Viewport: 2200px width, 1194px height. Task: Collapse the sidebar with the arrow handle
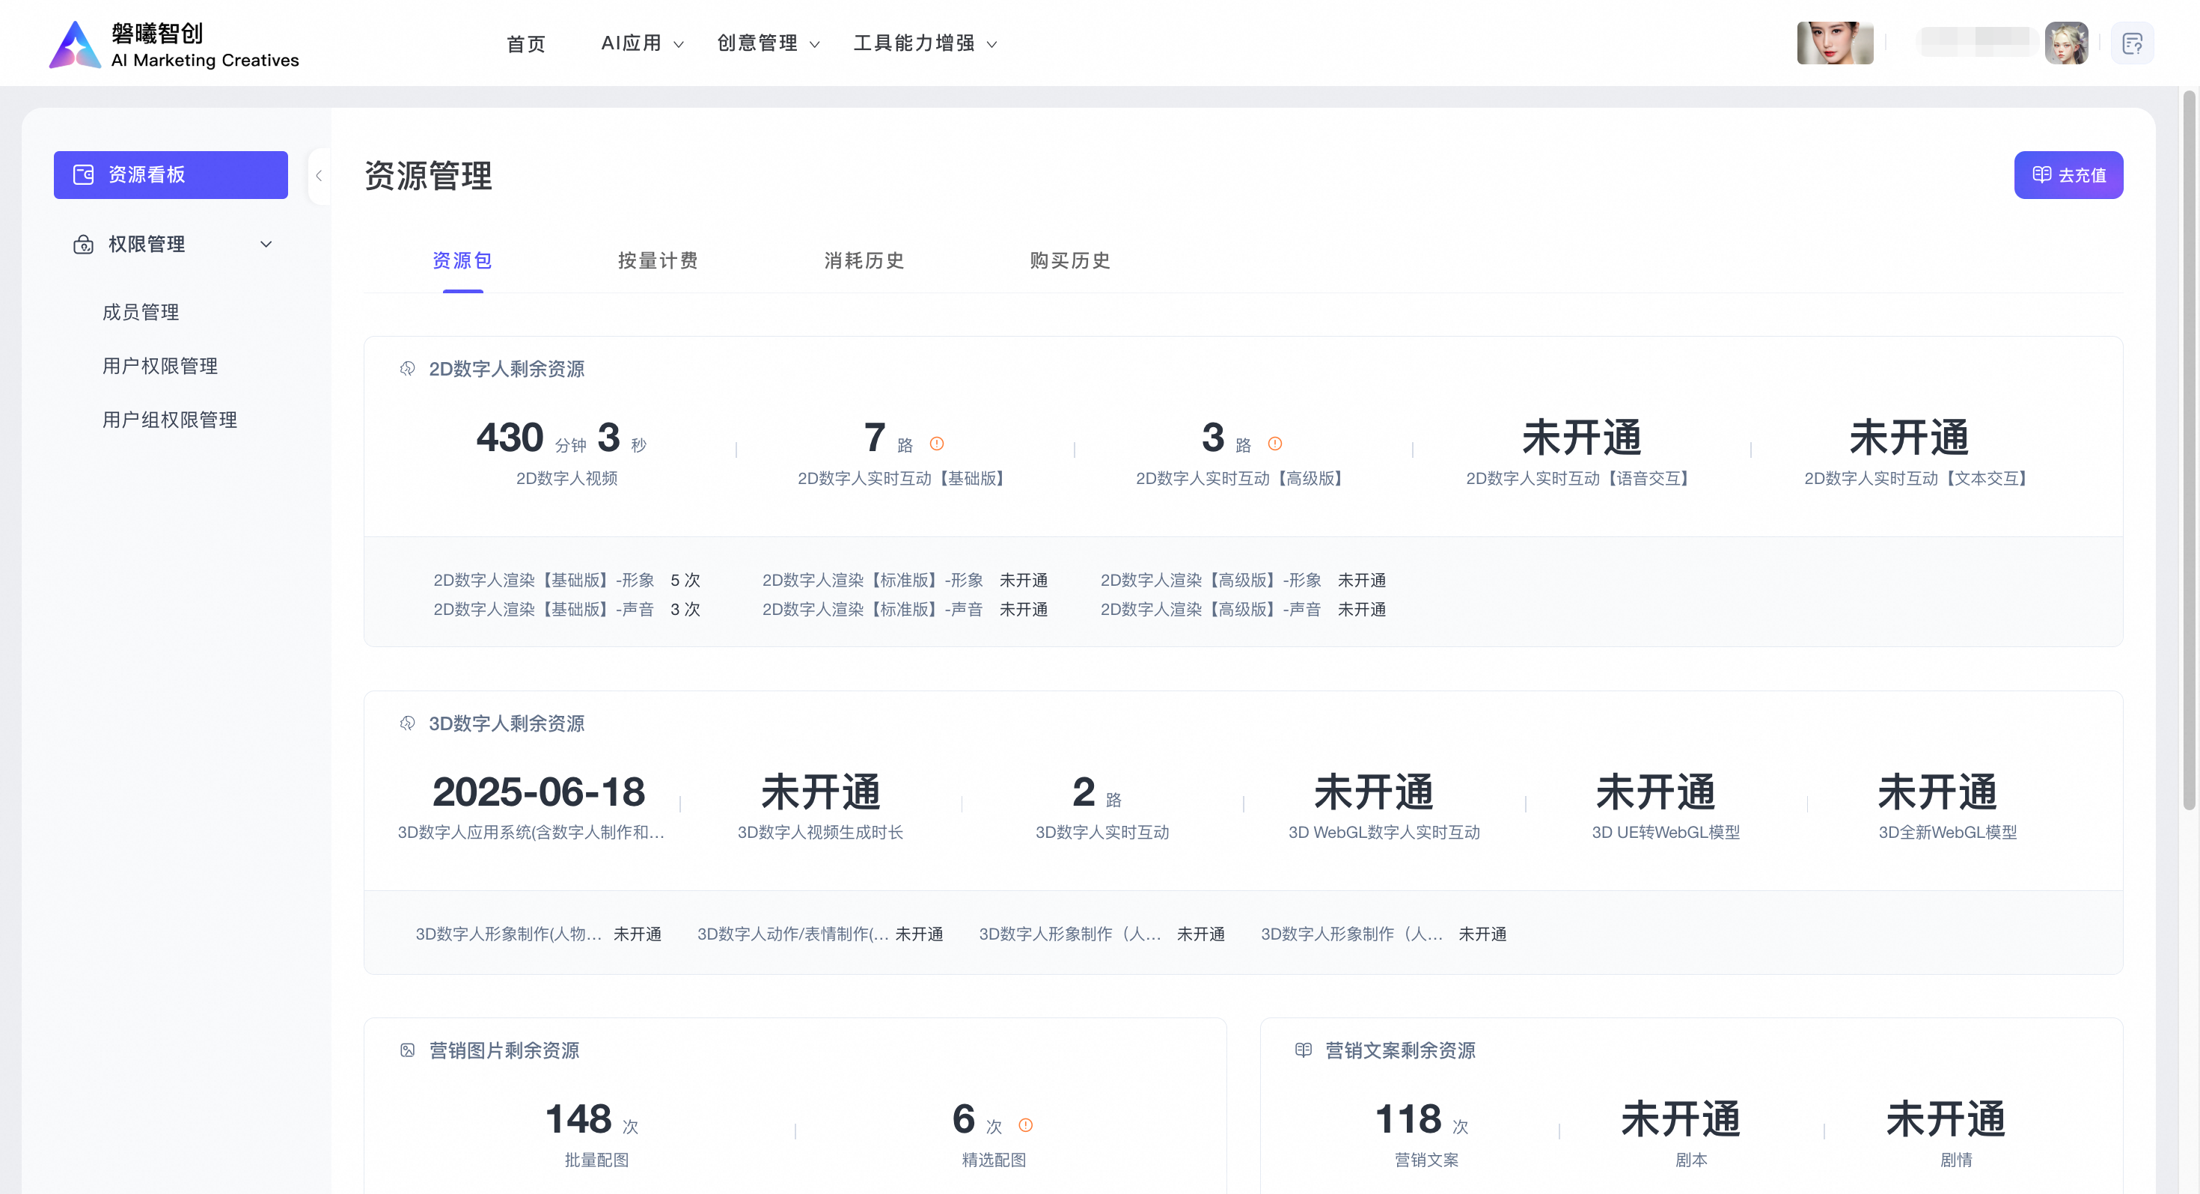[x=320, y=176]
